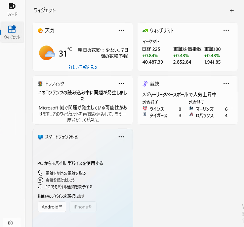Click the 2,852.84 index value
Screen dimensions: 244x227
tap(182, 62)
